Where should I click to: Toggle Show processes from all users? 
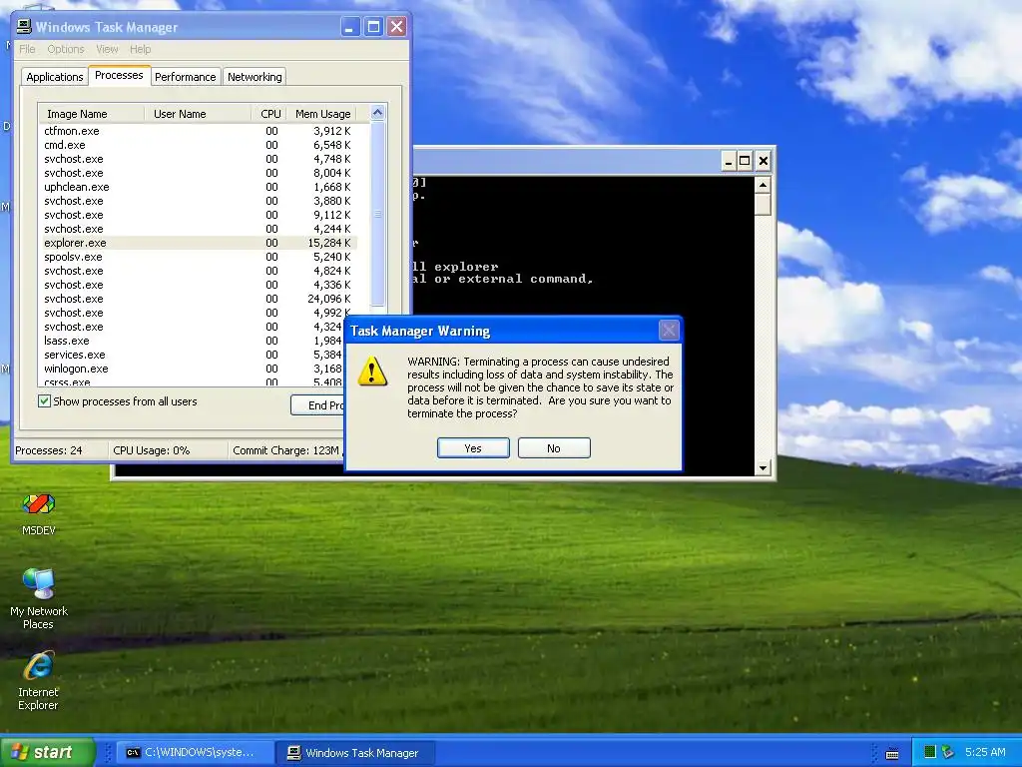click(x=44, y=401)
